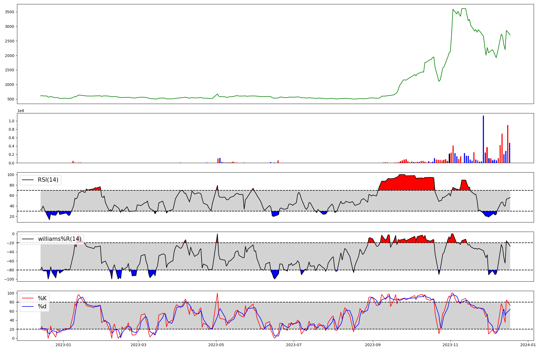This screenshot has width=541, height=351.
Task: Click the RSI(14) legend label
Action: pyautogui.click(x=48, y=180)
